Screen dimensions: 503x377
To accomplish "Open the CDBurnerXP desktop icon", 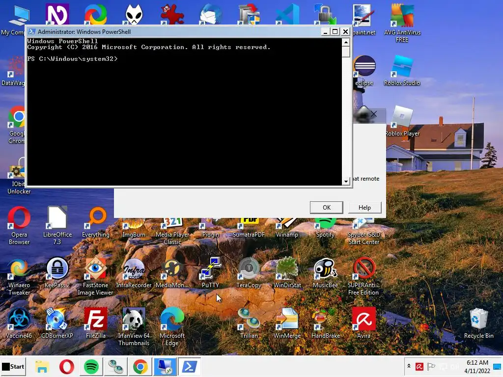I will 57,323.
